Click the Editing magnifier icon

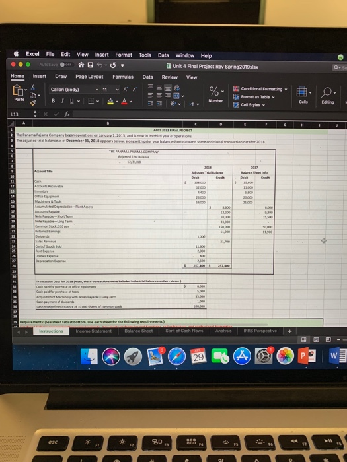(x=327, y=92)
